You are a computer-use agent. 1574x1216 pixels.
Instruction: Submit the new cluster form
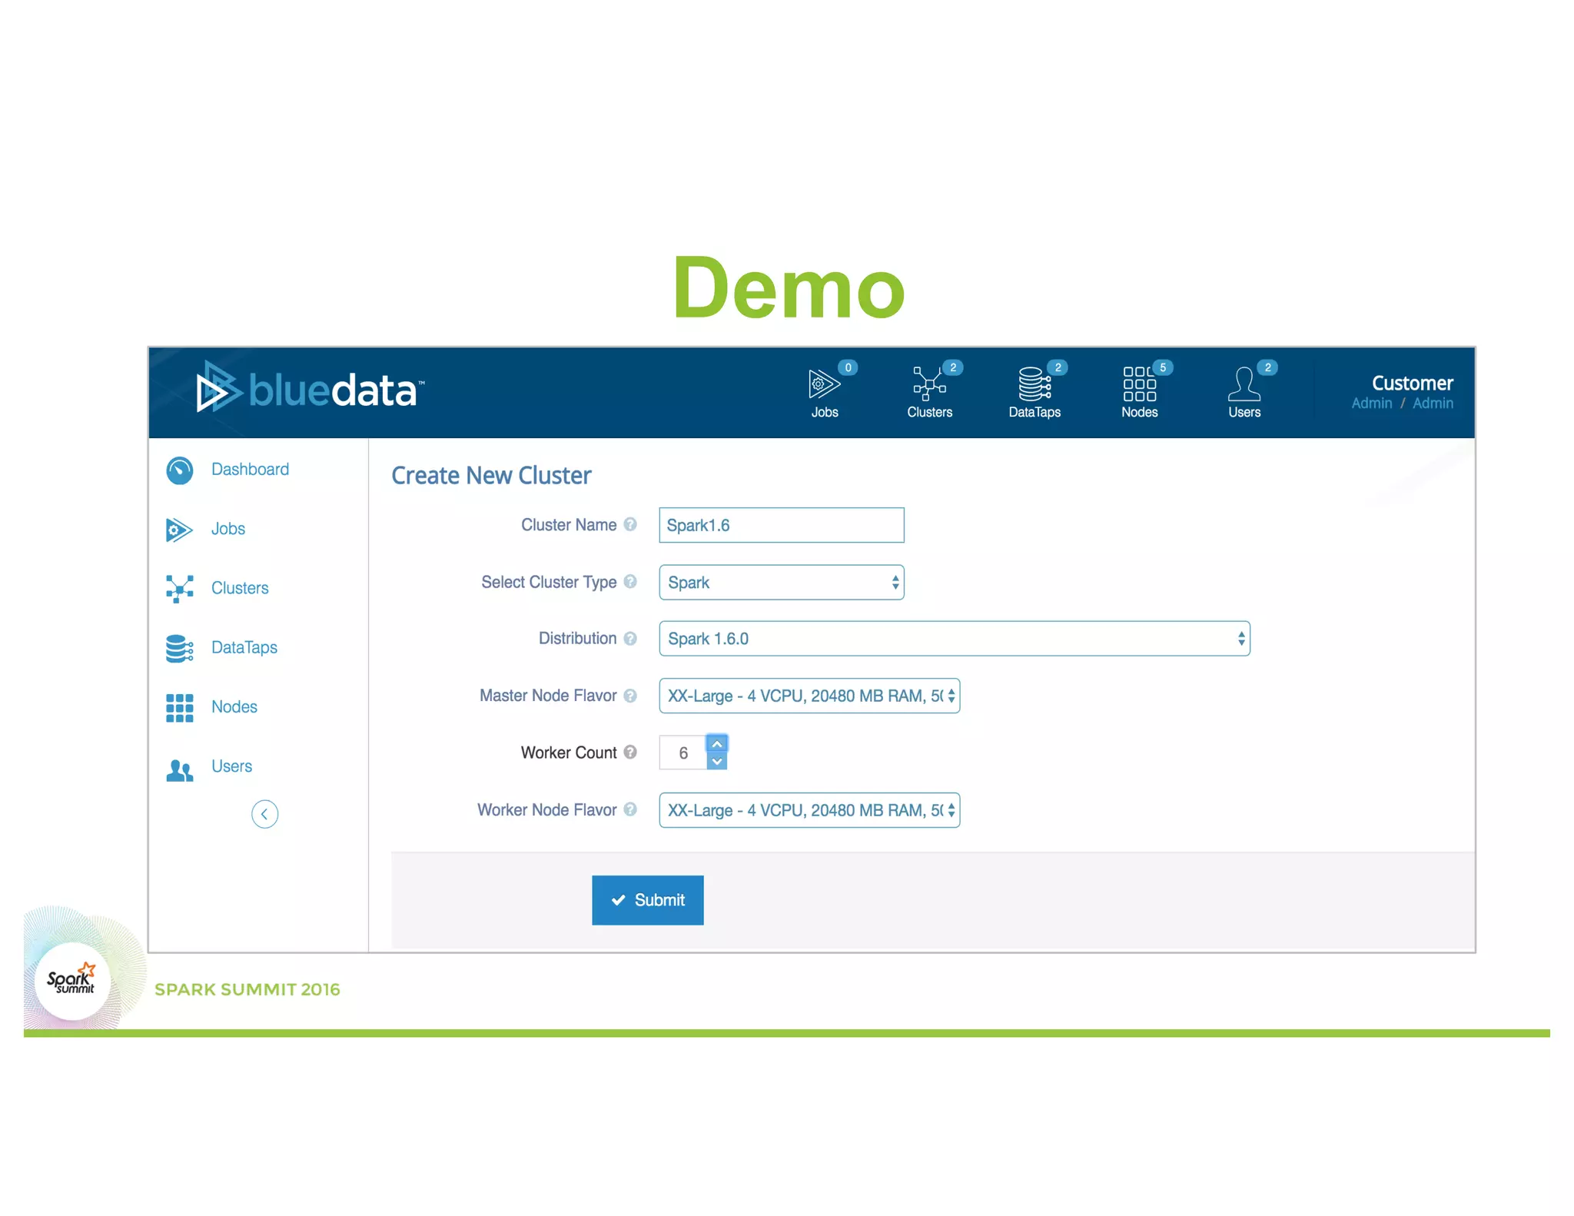click(x=648, y=900)
